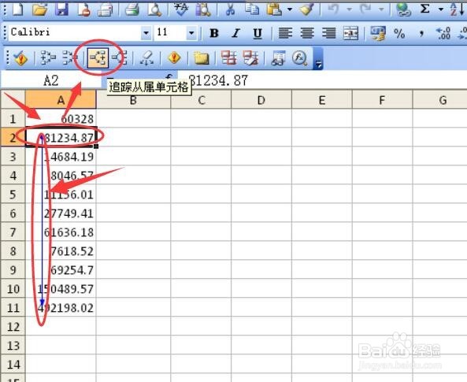
Task: Paste with the clipboard icon
Action: coord(274,9)
